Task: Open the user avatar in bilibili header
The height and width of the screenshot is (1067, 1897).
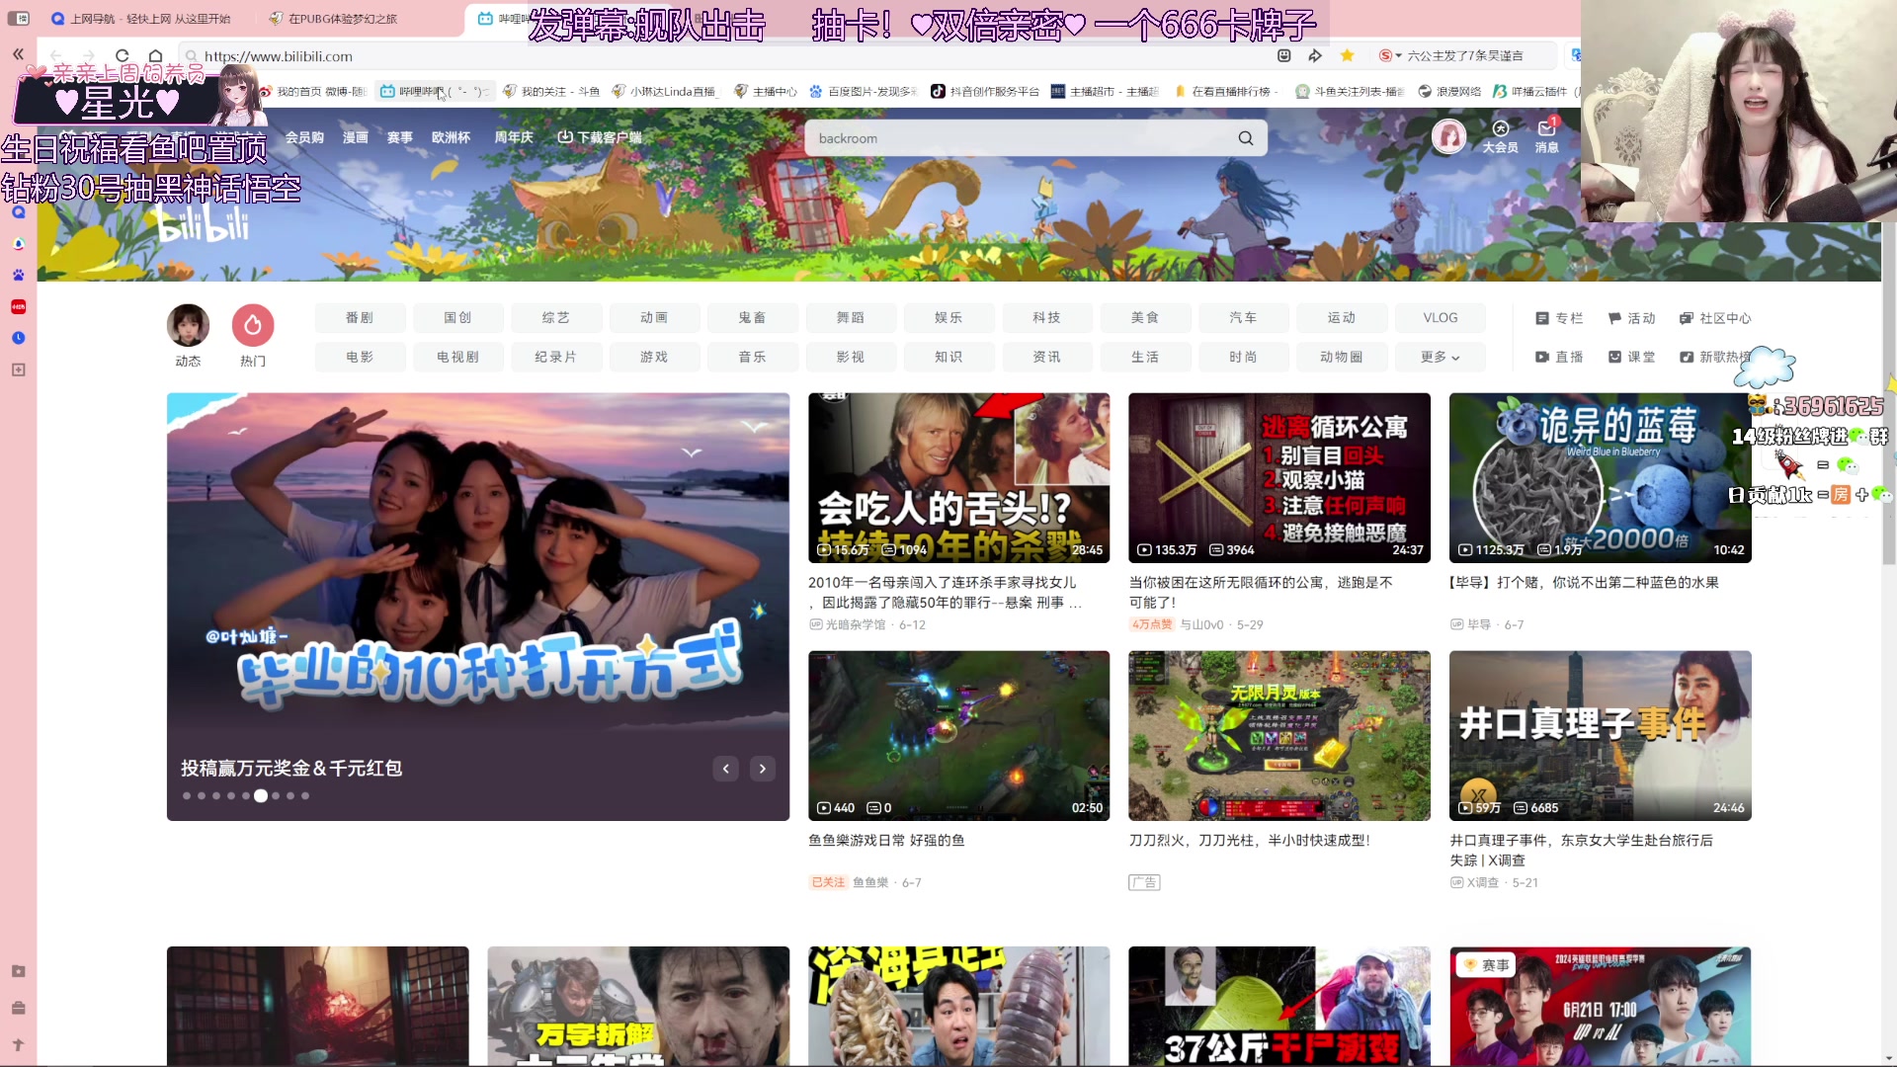Action: tap(1448, 136)
